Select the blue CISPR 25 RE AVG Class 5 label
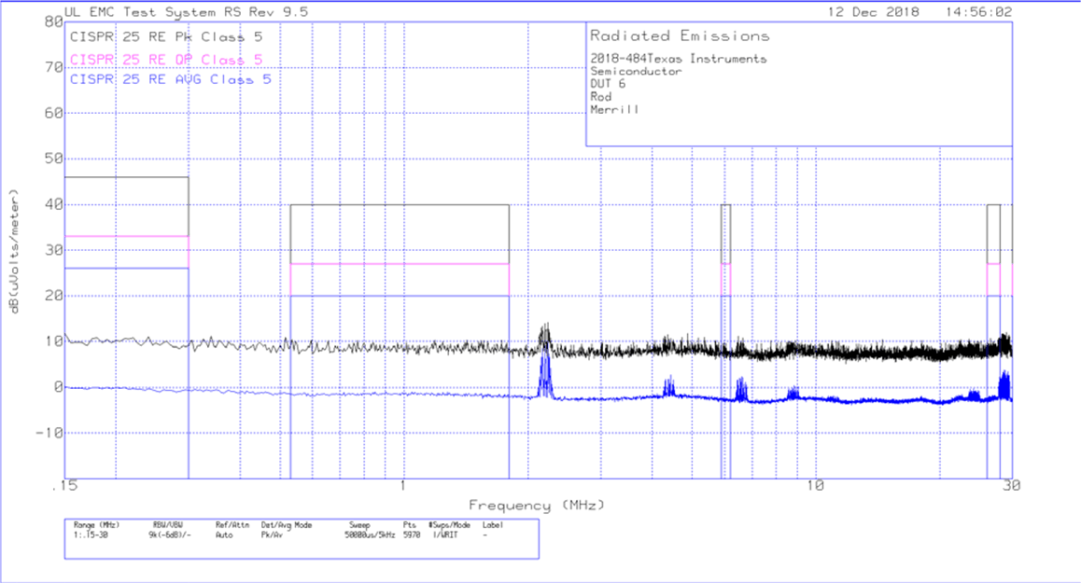Screen dimensions: 1081x583 coord(169,79)
